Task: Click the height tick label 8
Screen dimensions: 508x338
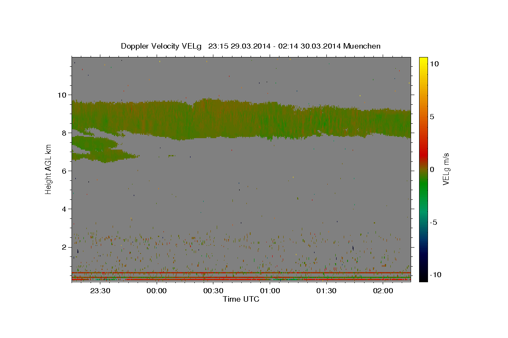Action: 64,133
